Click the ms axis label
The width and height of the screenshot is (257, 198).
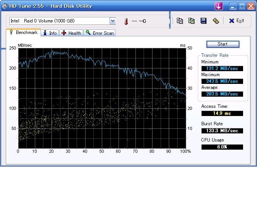point(183,45)
